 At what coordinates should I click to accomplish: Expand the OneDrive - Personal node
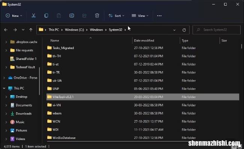tap(4, 78)
